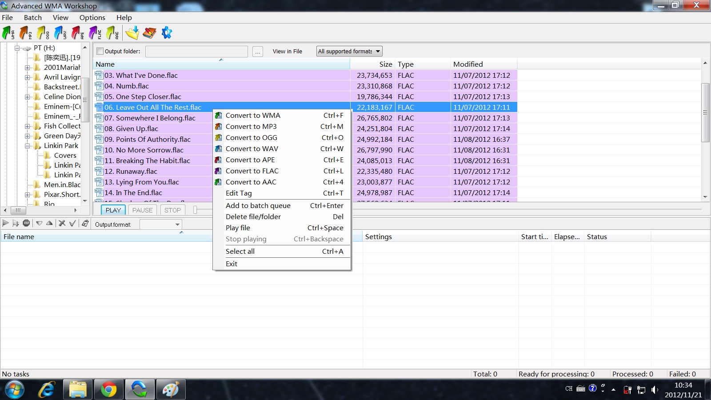Start the batch queue with the play triangle icon
The height and width of the screenshot is (400, 711).
(6, 223)
